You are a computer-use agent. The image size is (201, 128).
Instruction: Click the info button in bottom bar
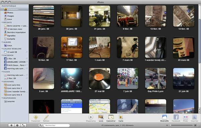click(x=17, y=125)
